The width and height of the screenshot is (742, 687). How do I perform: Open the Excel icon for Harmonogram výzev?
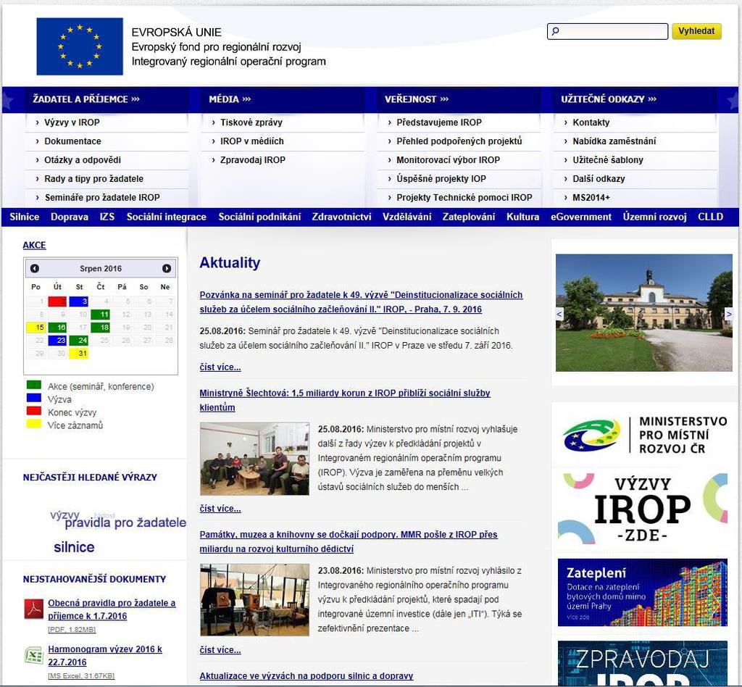click(x=33, y=655)
